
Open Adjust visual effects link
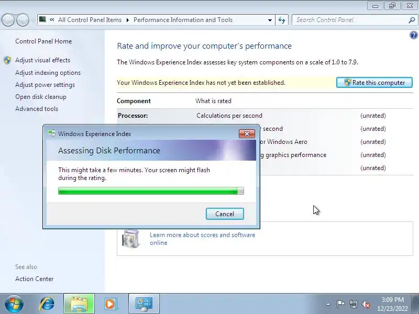43,60
